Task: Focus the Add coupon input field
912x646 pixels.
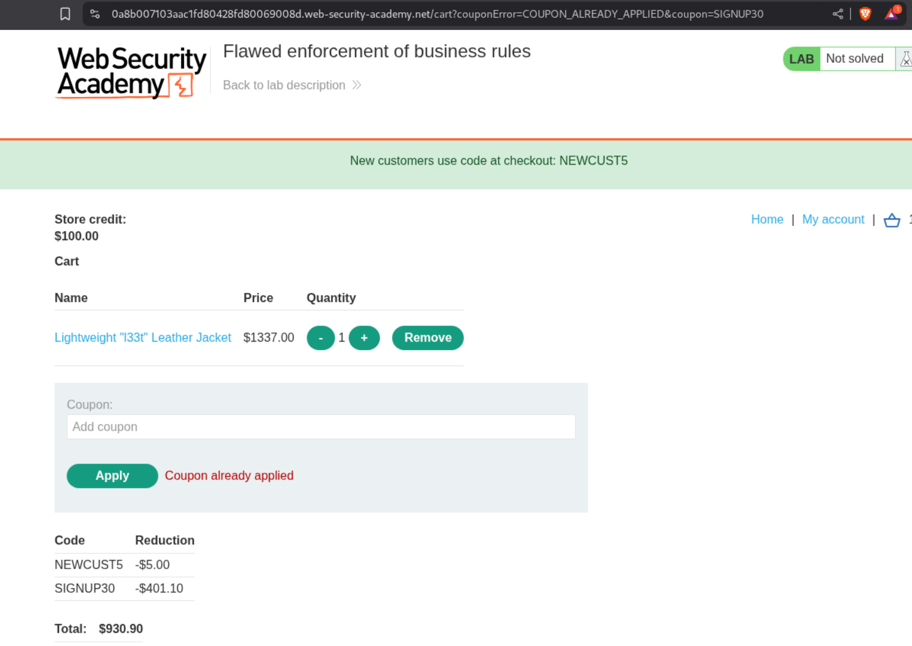Action: click(x=321, y=427)
